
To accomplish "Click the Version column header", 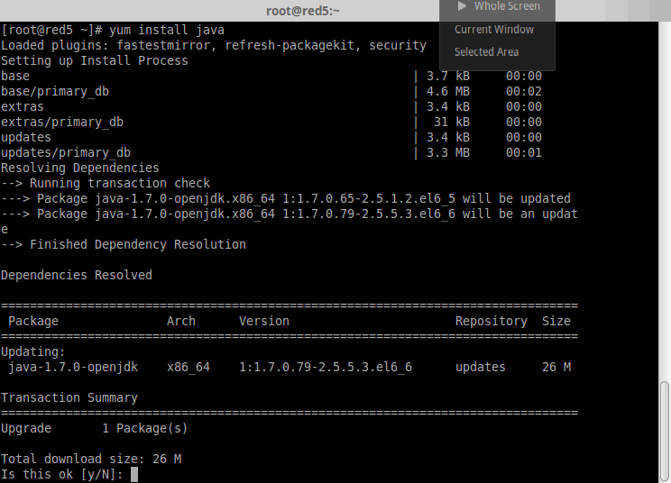I will point(264,321).
